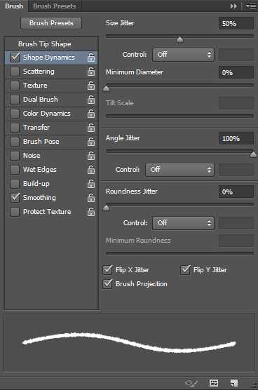
Task: Disable the Smoothing checkbox
Action: (x=15, y=198)
